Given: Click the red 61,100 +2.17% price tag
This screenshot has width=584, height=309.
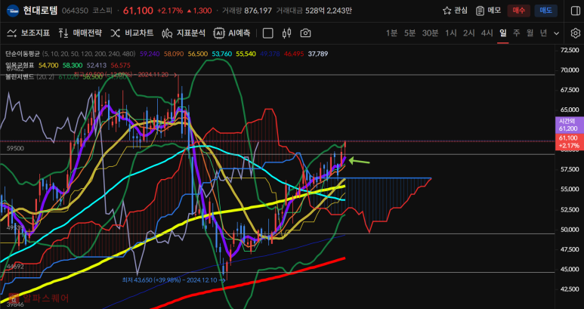Looking at the screenshot, I should tap(568, 141).
